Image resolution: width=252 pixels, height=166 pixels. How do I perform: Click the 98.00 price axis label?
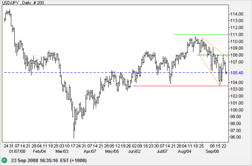pos(237,123)
